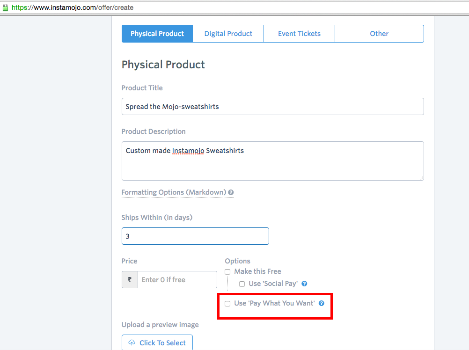The image size is (469, 350).
Task: Choose the Other product type tab
Action: (x=379, y=34)
